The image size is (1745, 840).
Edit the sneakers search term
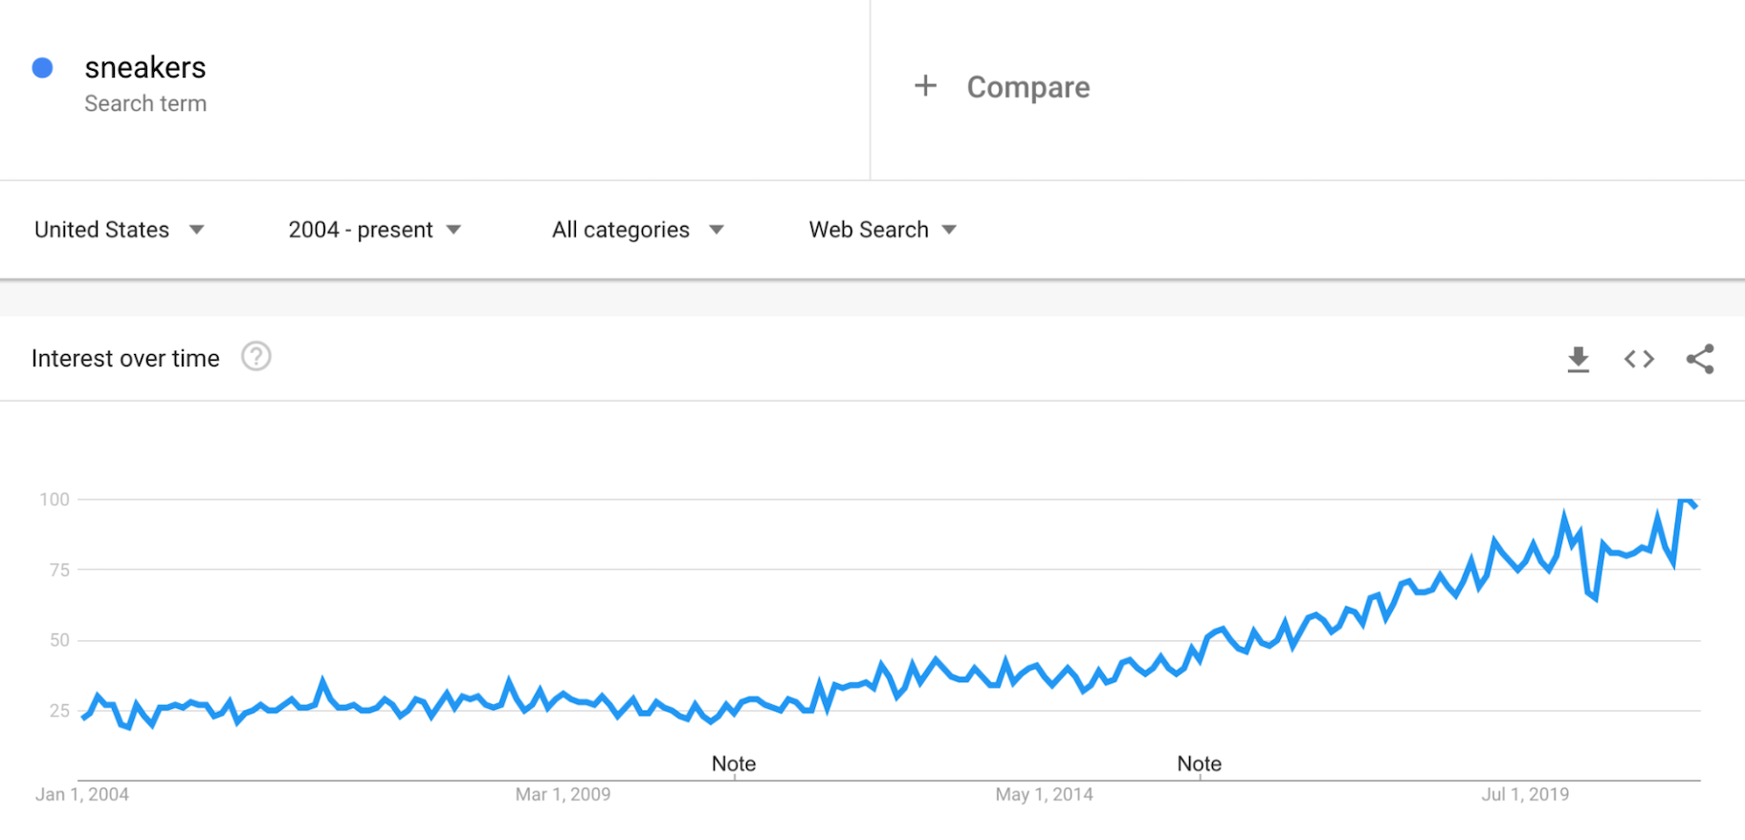click(145, 68)
